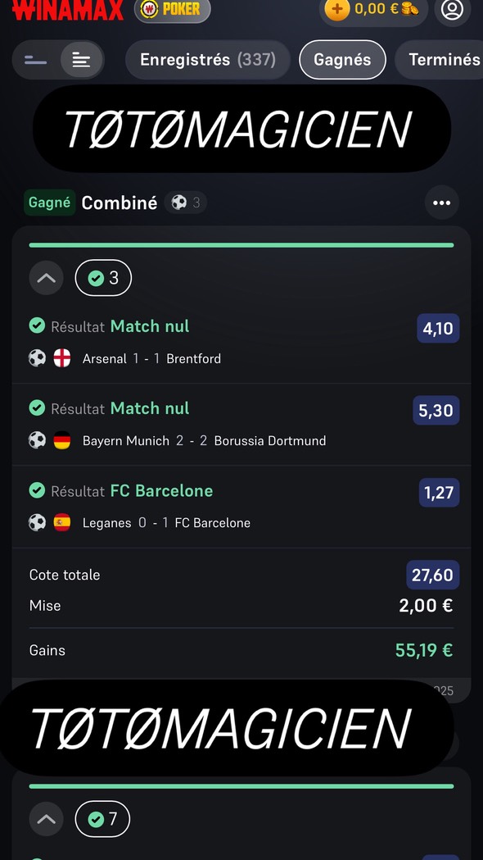The width and height of the screenshot is (483, 860).
Task: Open the three-dots options menu for Combiné
Action: click(x=441, y=203)
